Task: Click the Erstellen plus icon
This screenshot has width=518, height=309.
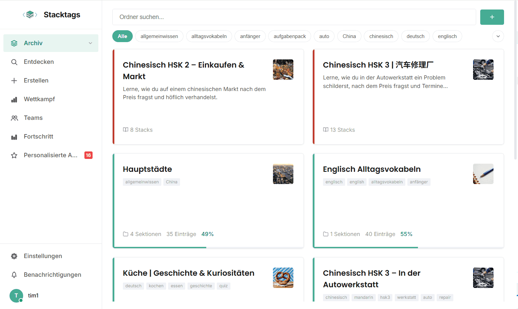Action: click(x=14, y=80)
